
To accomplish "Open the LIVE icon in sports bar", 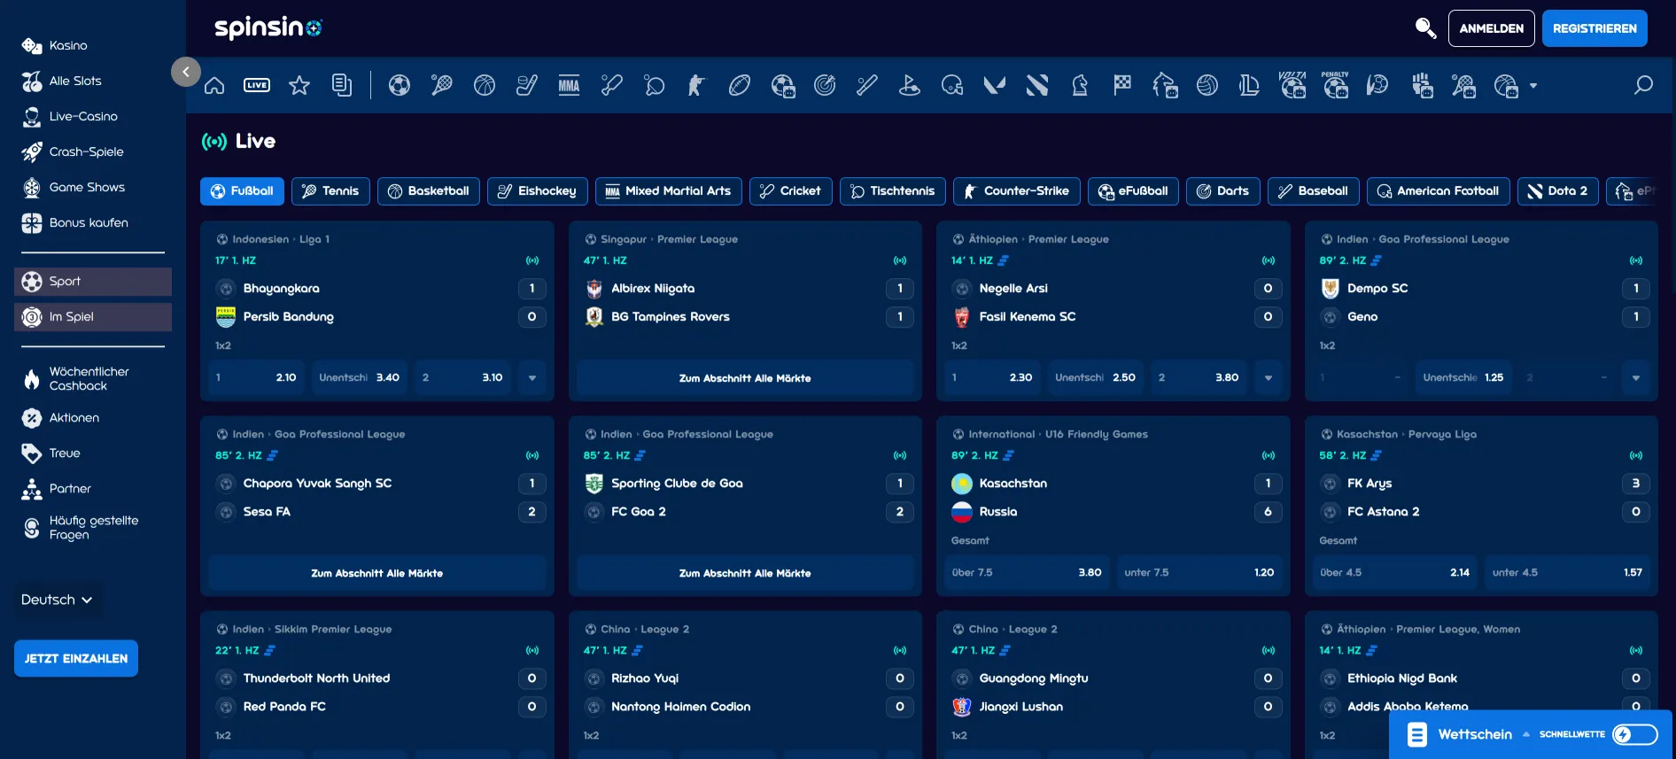I will point(257,85).
